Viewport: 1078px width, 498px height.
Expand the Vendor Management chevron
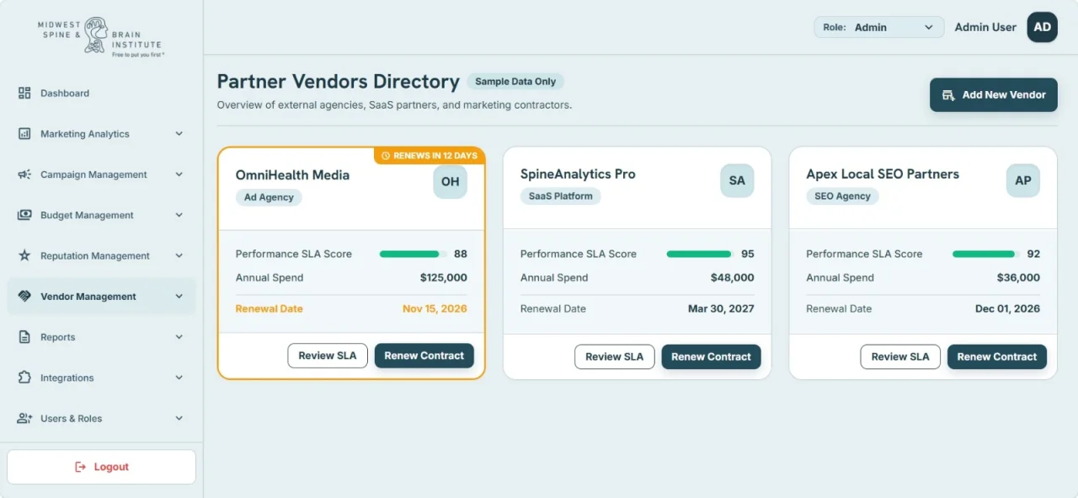(179, 297)
